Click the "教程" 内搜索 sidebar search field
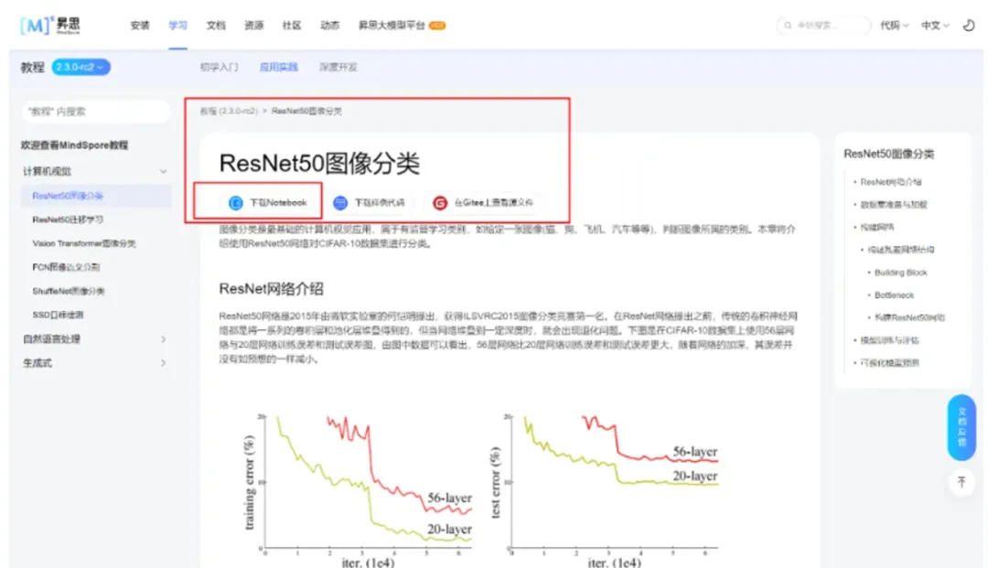This screenshot has height=568, width=988. click(96, 112)
